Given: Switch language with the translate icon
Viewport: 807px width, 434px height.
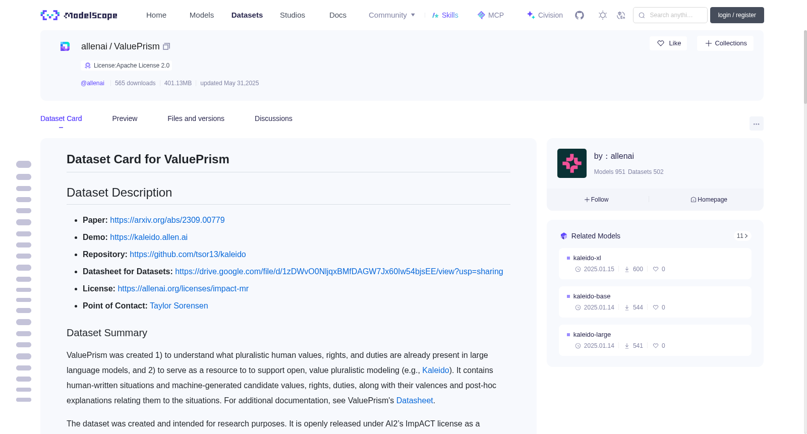Looking at the screenshot, I should (x=621, y=15).
